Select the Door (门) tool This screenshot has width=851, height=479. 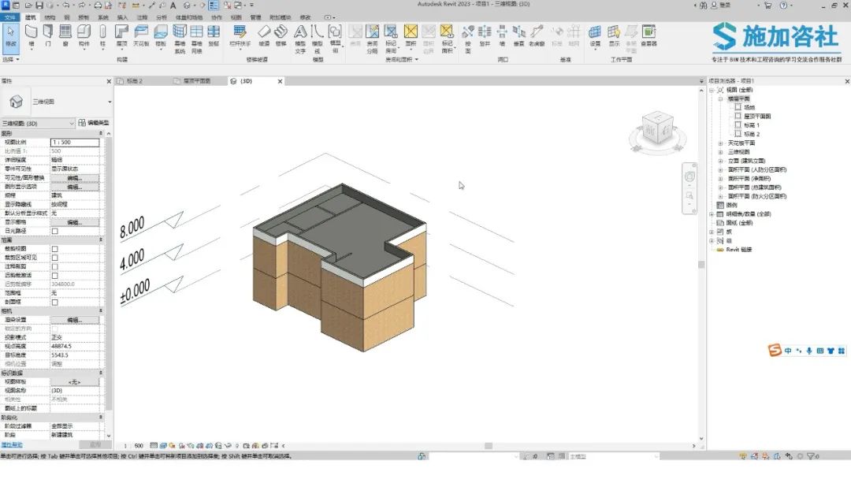pyautogui.click(x=48, y=35)
